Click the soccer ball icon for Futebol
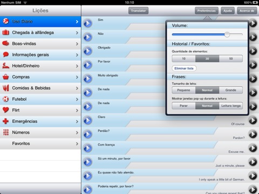The height and width of the screenshot is (194, 259). click(x=6, y=99)
